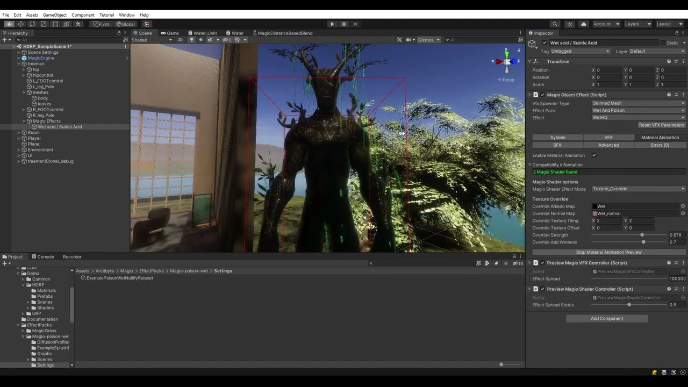688x387 pixels.
Task: Open Unity Collaborate services icon
Action: pos(570,24)
